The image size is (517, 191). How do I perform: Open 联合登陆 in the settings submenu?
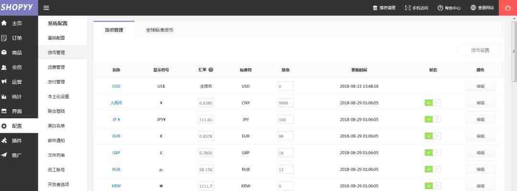pyautogui.click(x=56, y=111)
